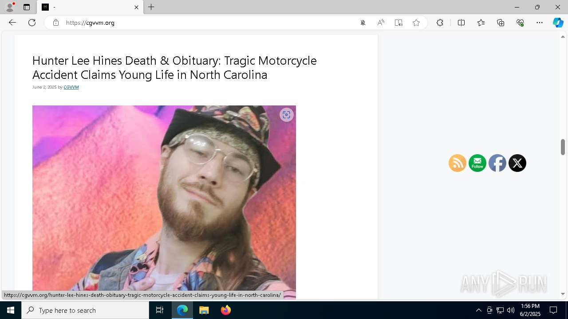Open the notification center icon
The width and height of the screenshot is (568, 319).
tap(553, 310)
